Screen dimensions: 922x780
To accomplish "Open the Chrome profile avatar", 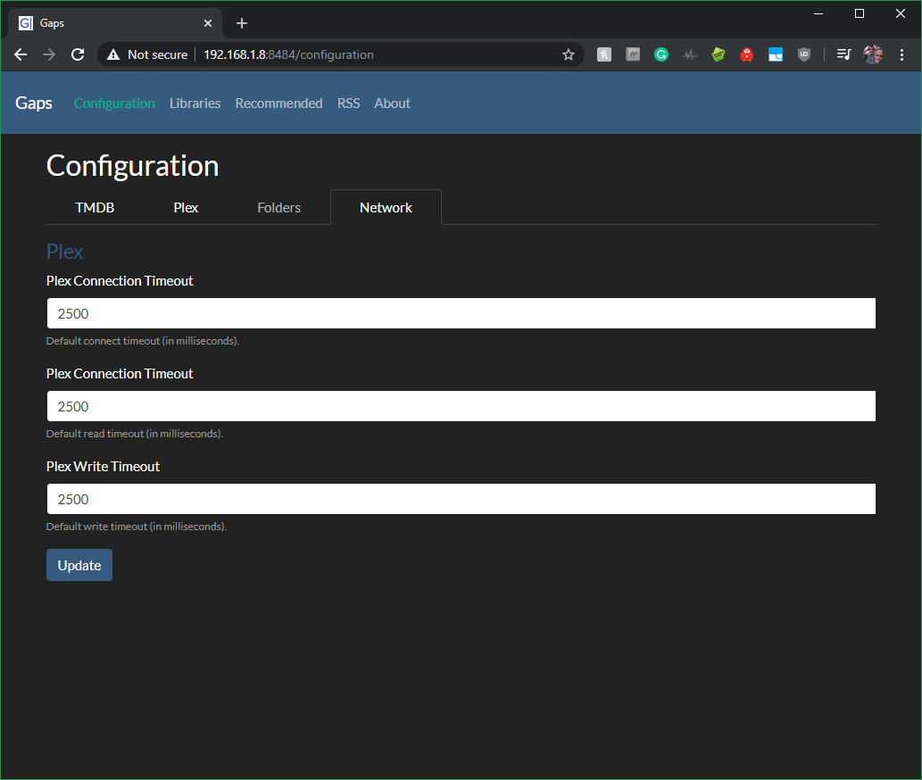I will point(873,54).
